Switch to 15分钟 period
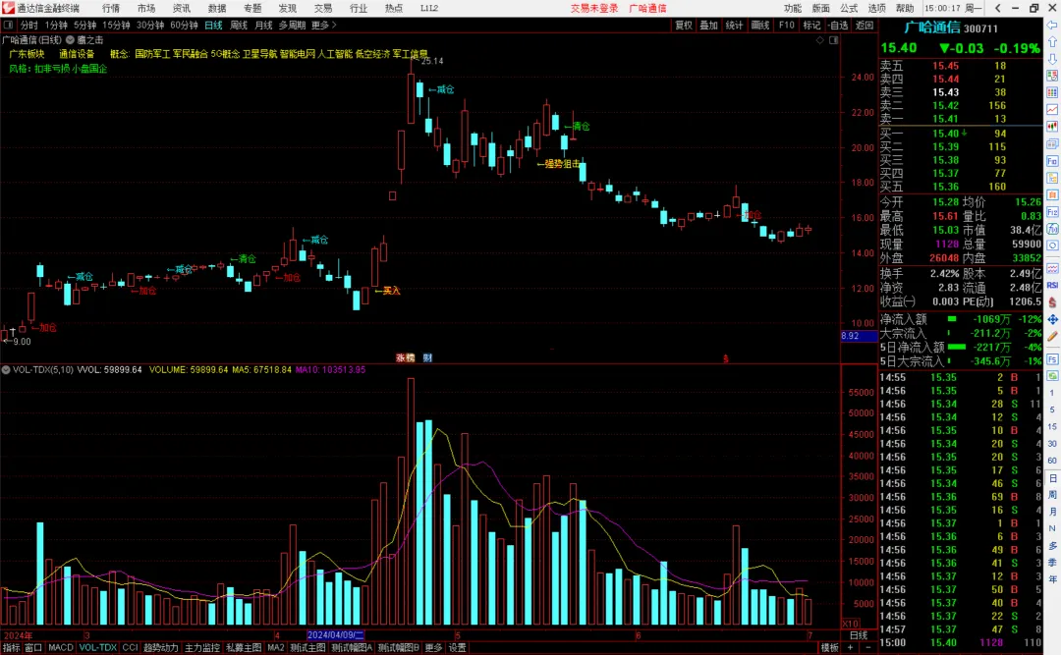This screenshot has width=1061, height=655. (x=116, y=25)
